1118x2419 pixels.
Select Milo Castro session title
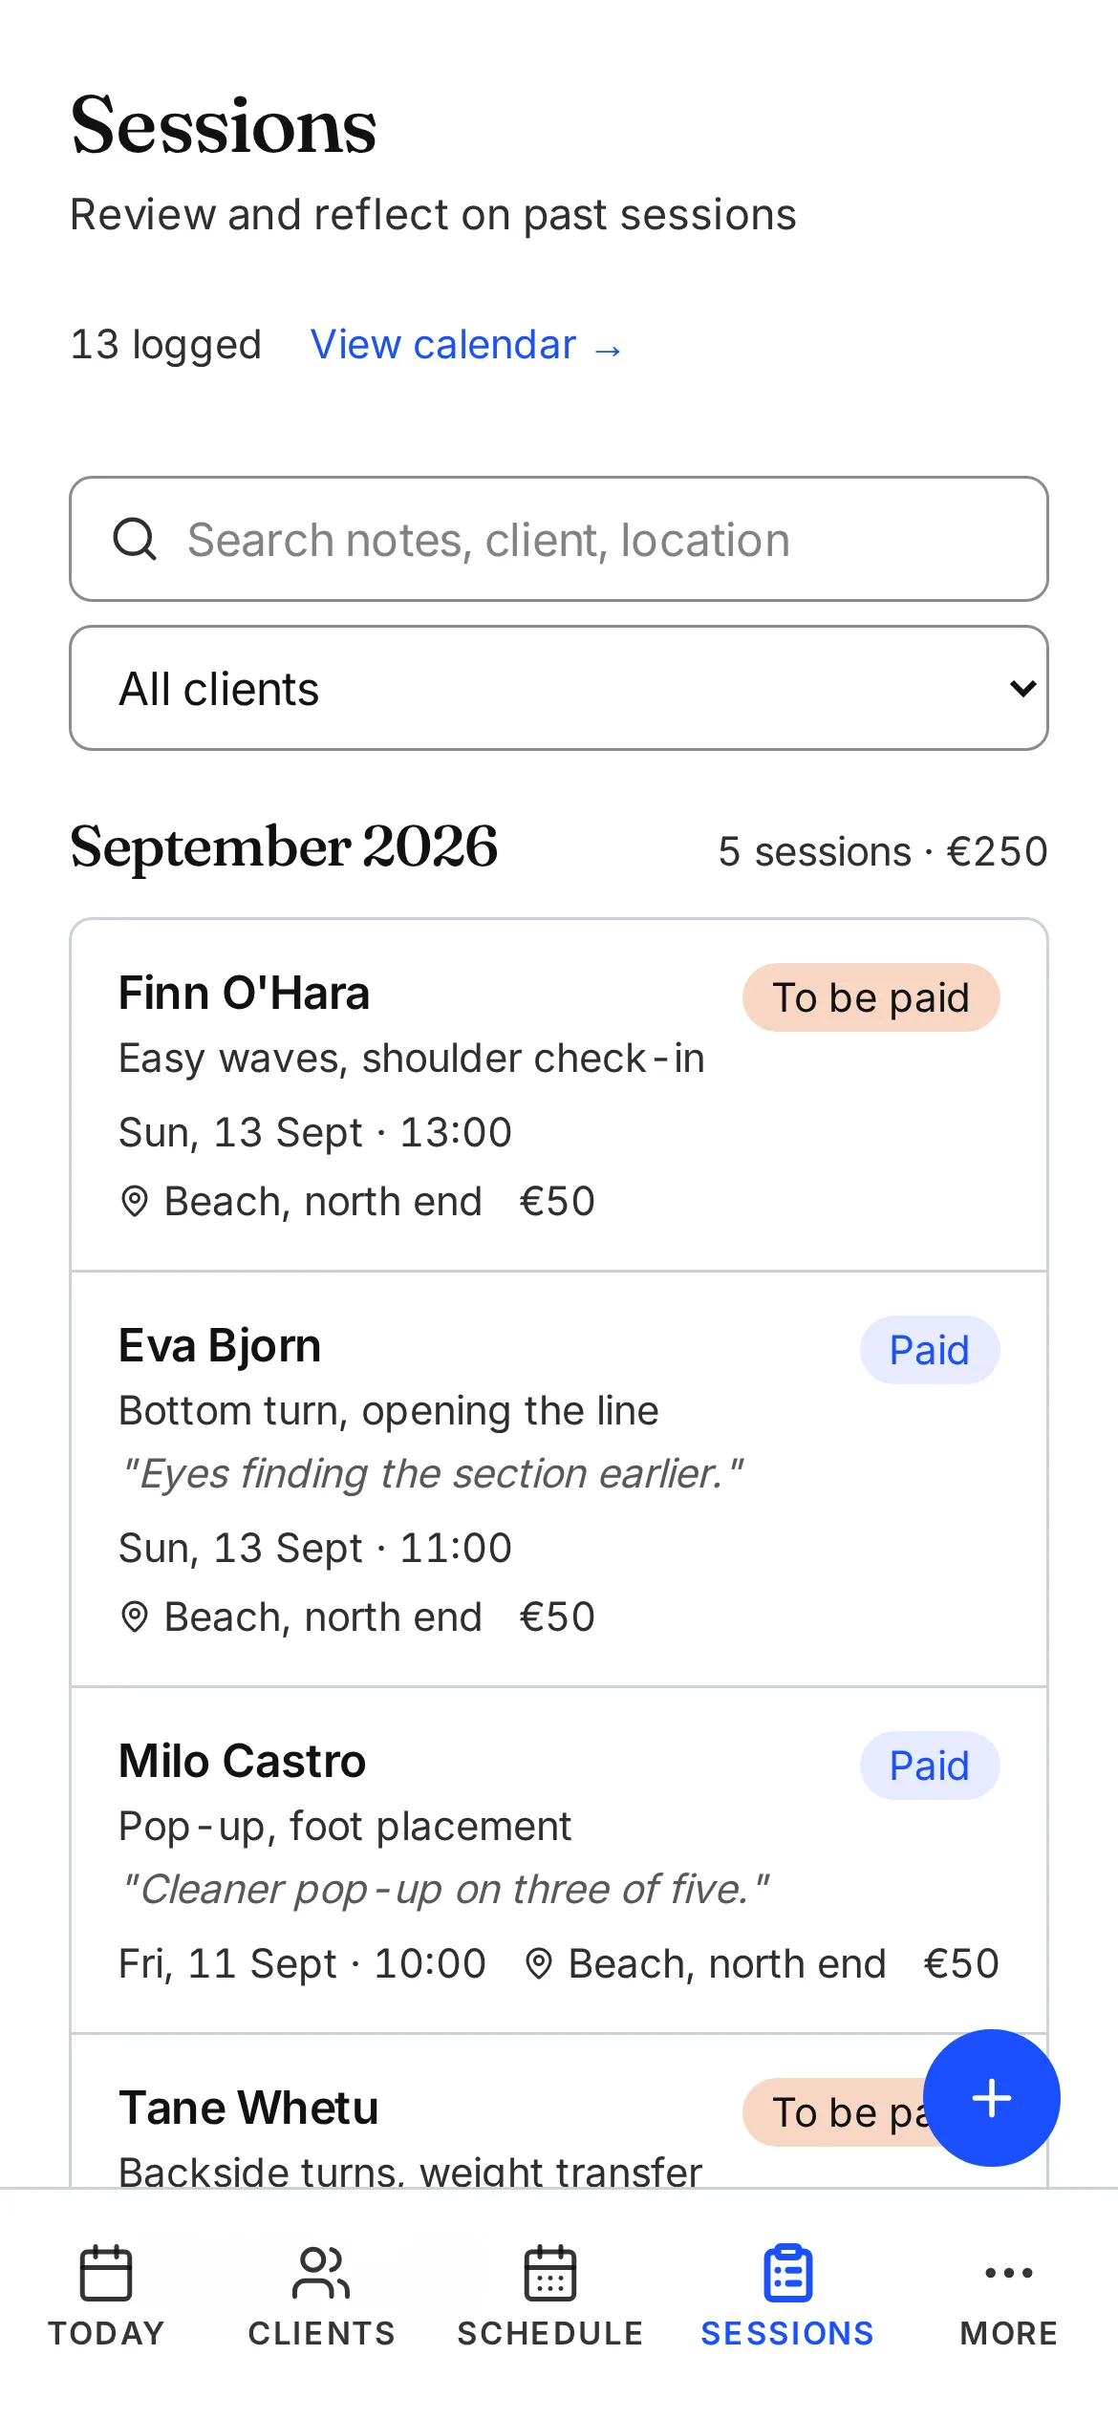click(242, 1761)
